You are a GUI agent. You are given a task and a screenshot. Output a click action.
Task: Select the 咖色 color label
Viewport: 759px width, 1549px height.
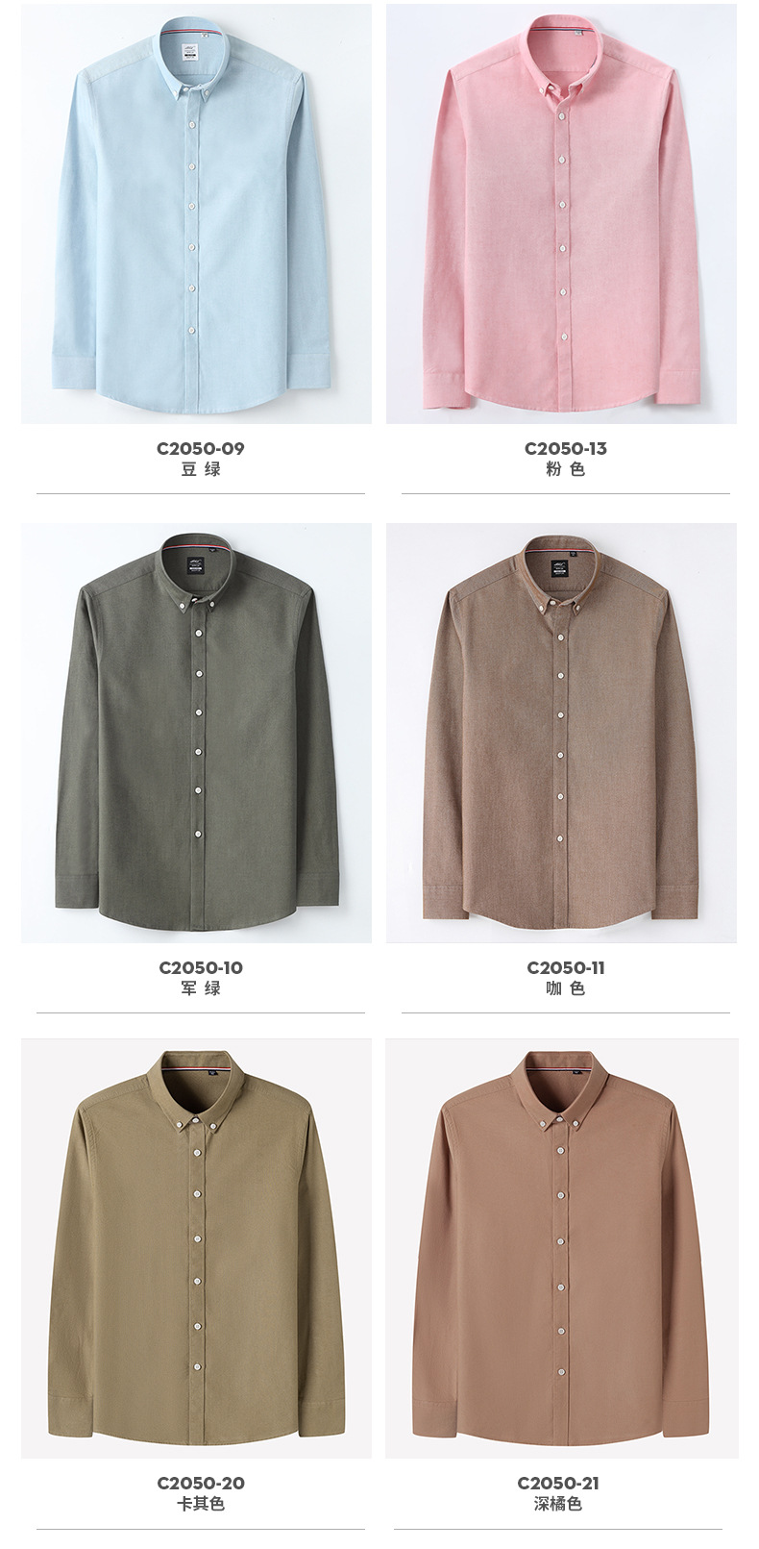click(566, 988)
